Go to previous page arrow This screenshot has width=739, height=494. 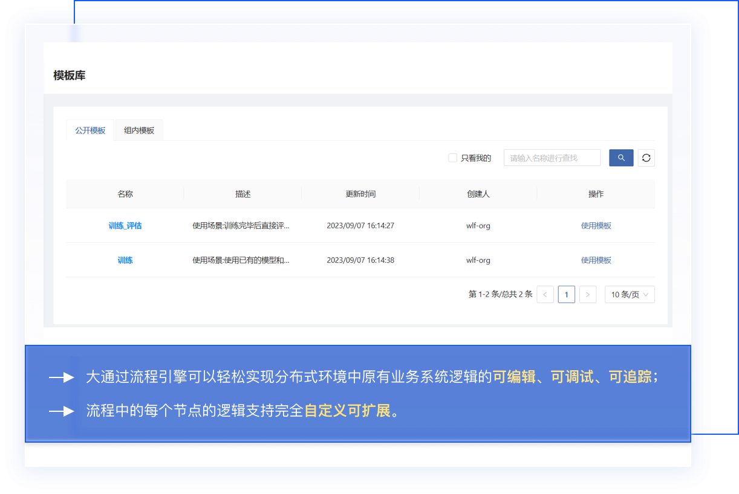(545, 295)
